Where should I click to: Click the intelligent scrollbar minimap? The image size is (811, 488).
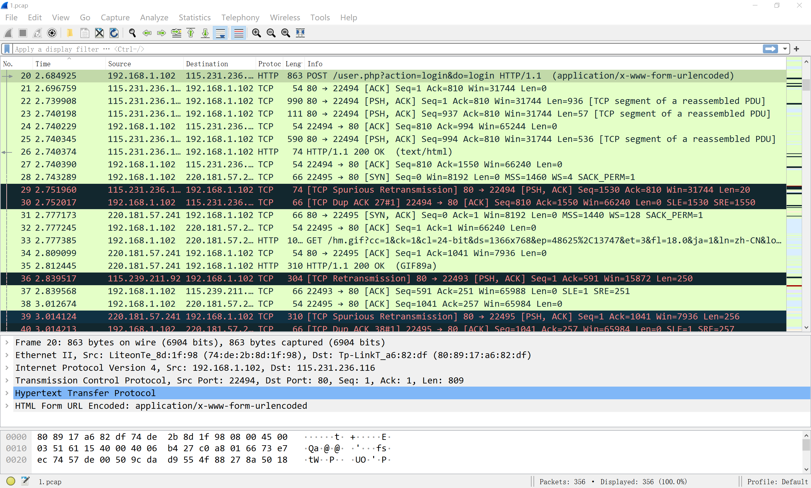[x=794, y=194]
